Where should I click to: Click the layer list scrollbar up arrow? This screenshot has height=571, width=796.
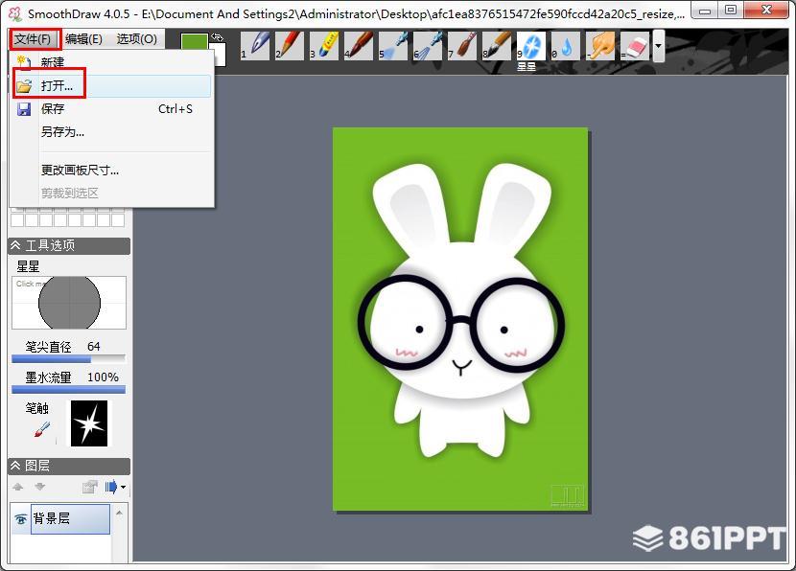pyautogui.click(x=119, y=514)
